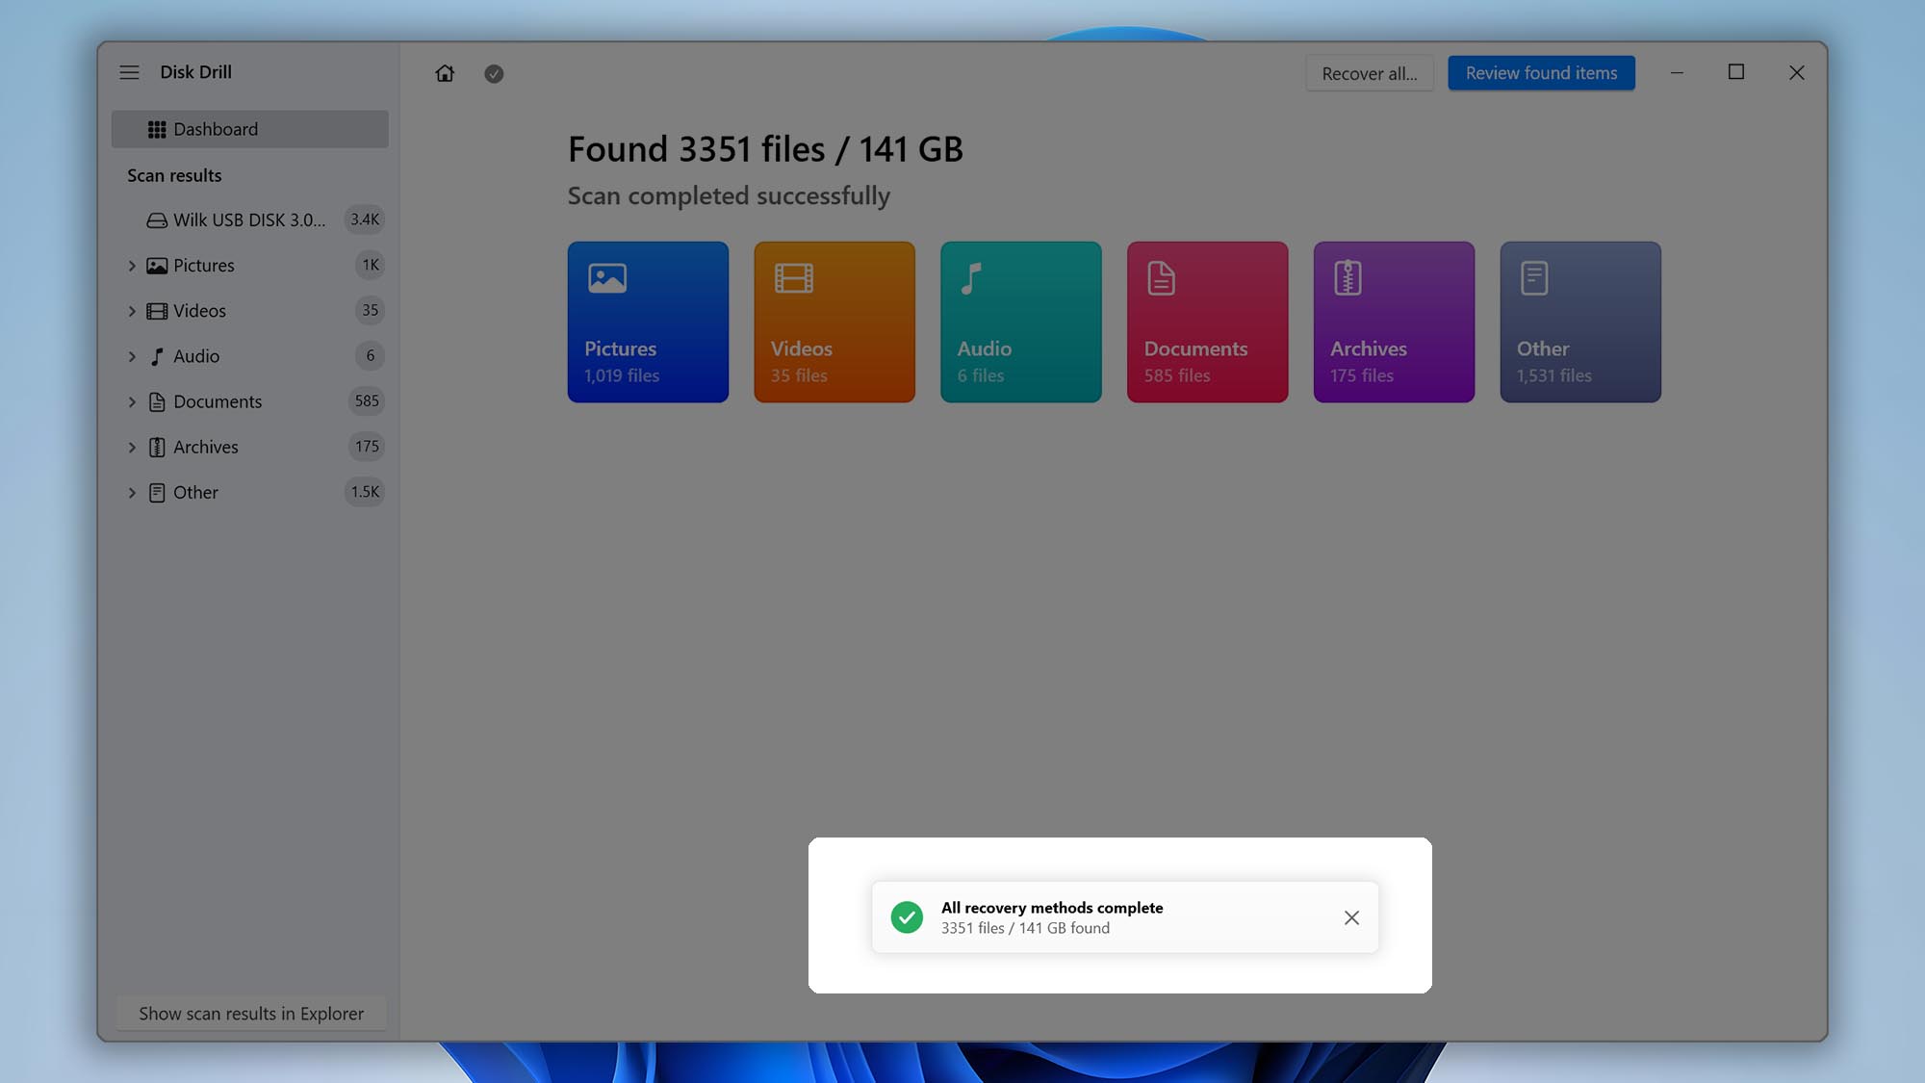Open the Documents tile showing 585 files
Image resolution: width=1925 pixels, height=1083 pixels.
(x=1207, y=322)
